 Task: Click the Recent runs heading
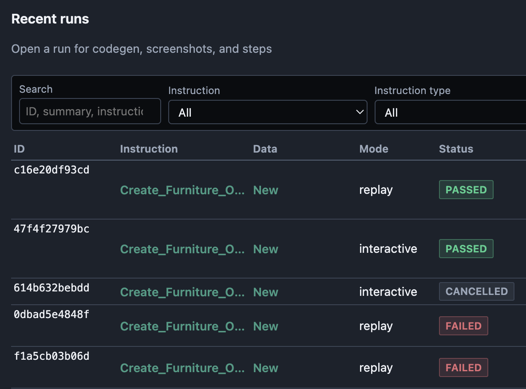pyautogui.click(x=50, y=19)
